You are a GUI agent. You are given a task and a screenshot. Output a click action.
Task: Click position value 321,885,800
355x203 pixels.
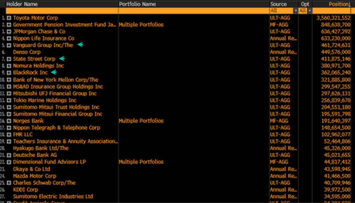pos(335,80)
